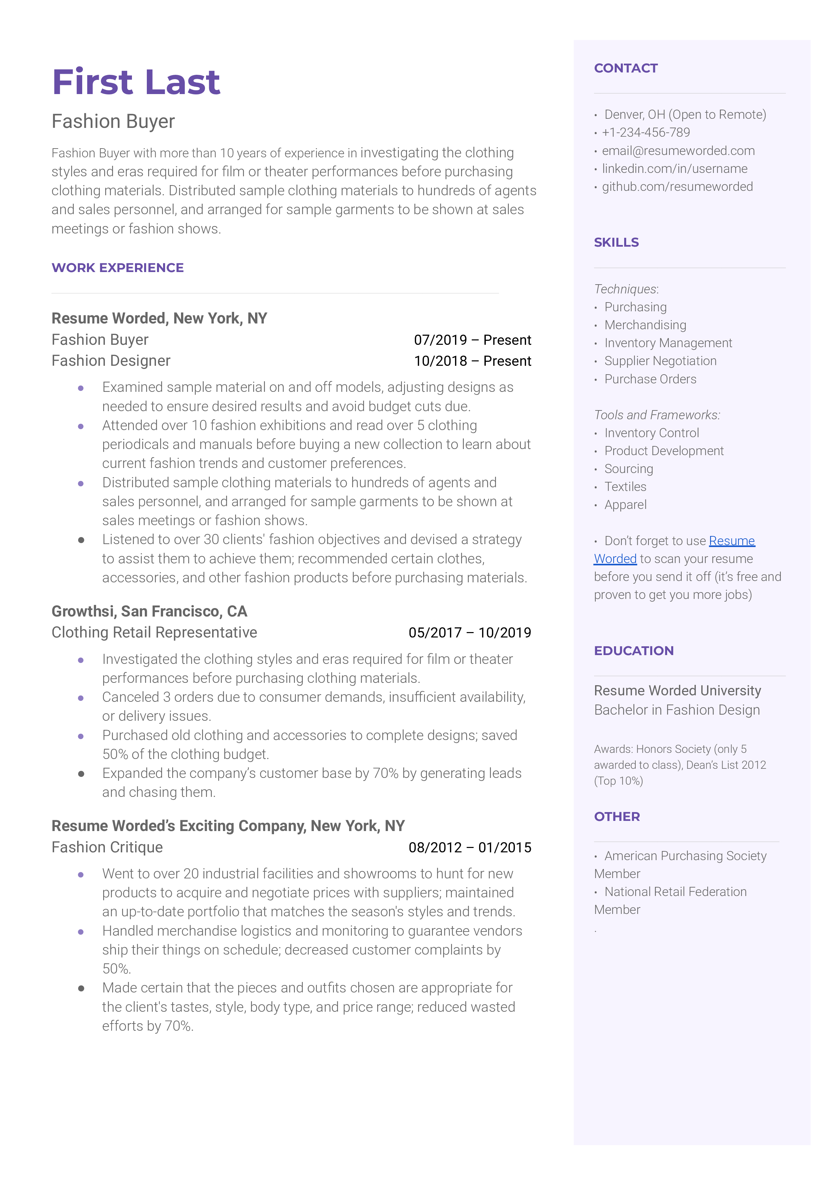The width and height of the screenshot is (840, 1187).
Task: Click the bullet point next to Inventory Control
Action: 598,433
